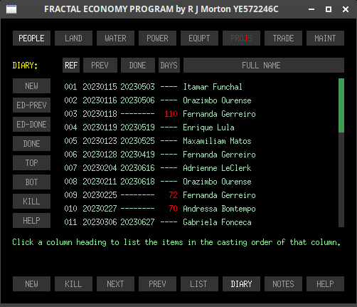Image resolution: width=357 pixels, height=307 pixels.
Task: Click the green scrollbar thumb
Action: (341, 105)
